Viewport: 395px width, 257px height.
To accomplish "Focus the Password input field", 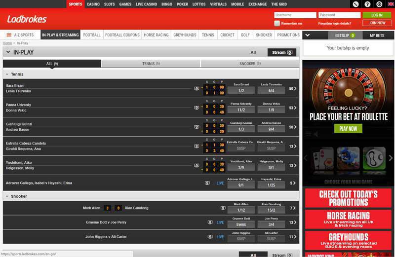I will [x=339, y=15].
